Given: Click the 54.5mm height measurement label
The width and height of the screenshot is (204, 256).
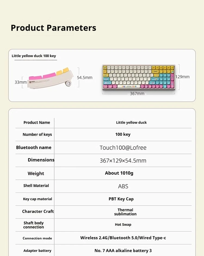Looking at the screenshot, I should click(85, 78).
